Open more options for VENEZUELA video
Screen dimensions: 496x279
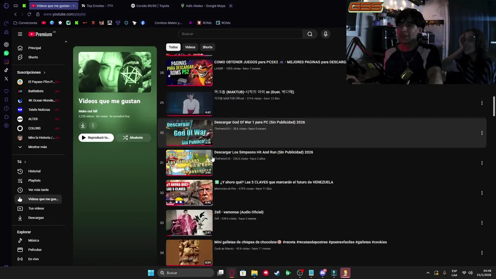pyautogui.click(x=482, y=193)
